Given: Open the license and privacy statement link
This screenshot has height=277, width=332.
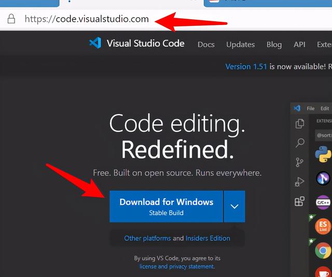Looking at the screenshot, I should [177, 267].
